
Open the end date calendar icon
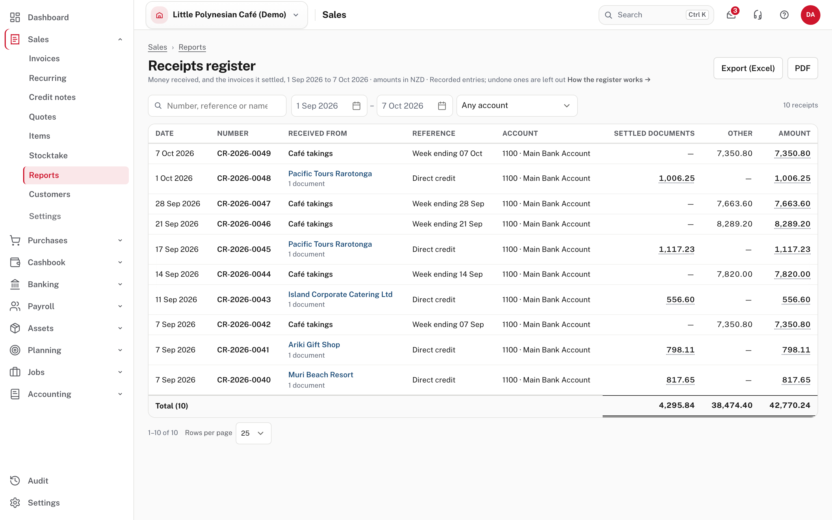[442, 106]
